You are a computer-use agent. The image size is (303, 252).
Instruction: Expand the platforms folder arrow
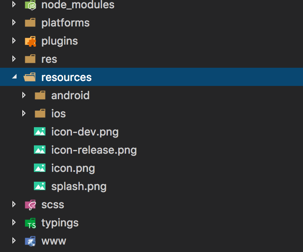click(x=14, y=22)
